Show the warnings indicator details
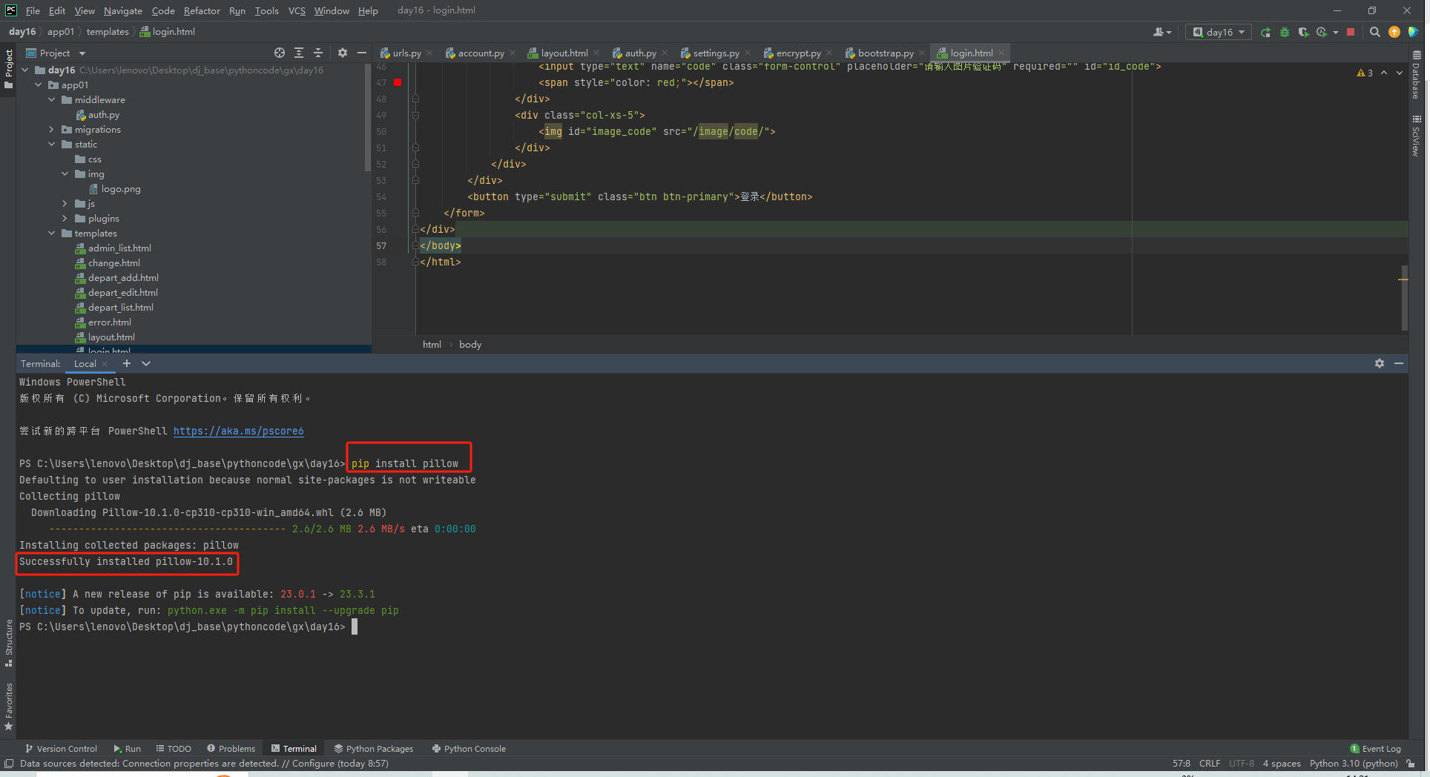1430x777 pixels. pyautogui.click(x=1365, y=73)
